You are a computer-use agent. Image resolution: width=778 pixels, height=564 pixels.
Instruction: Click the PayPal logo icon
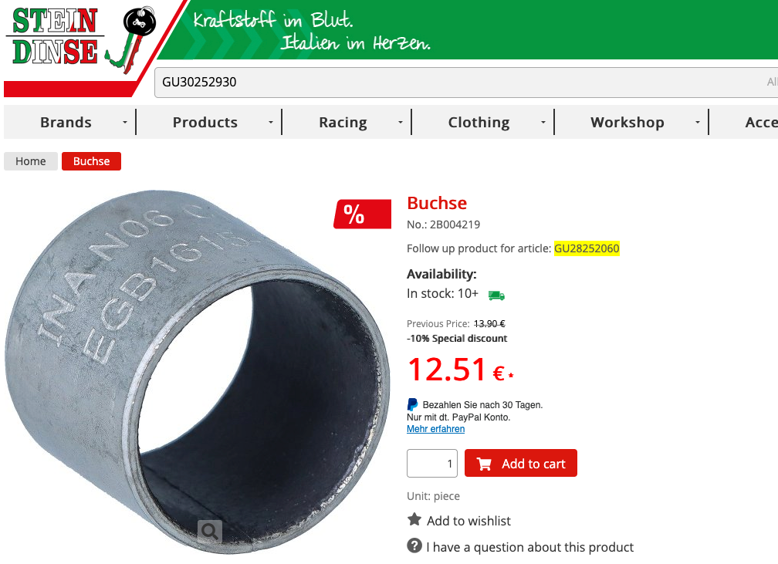[412, 405]
